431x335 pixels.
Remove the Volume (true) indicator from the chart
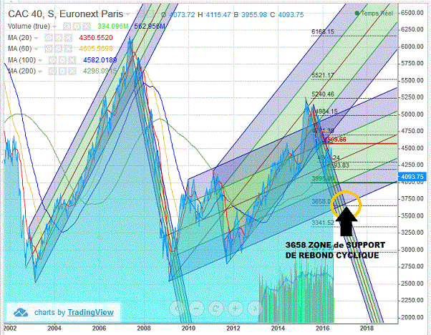coord(87,26)
